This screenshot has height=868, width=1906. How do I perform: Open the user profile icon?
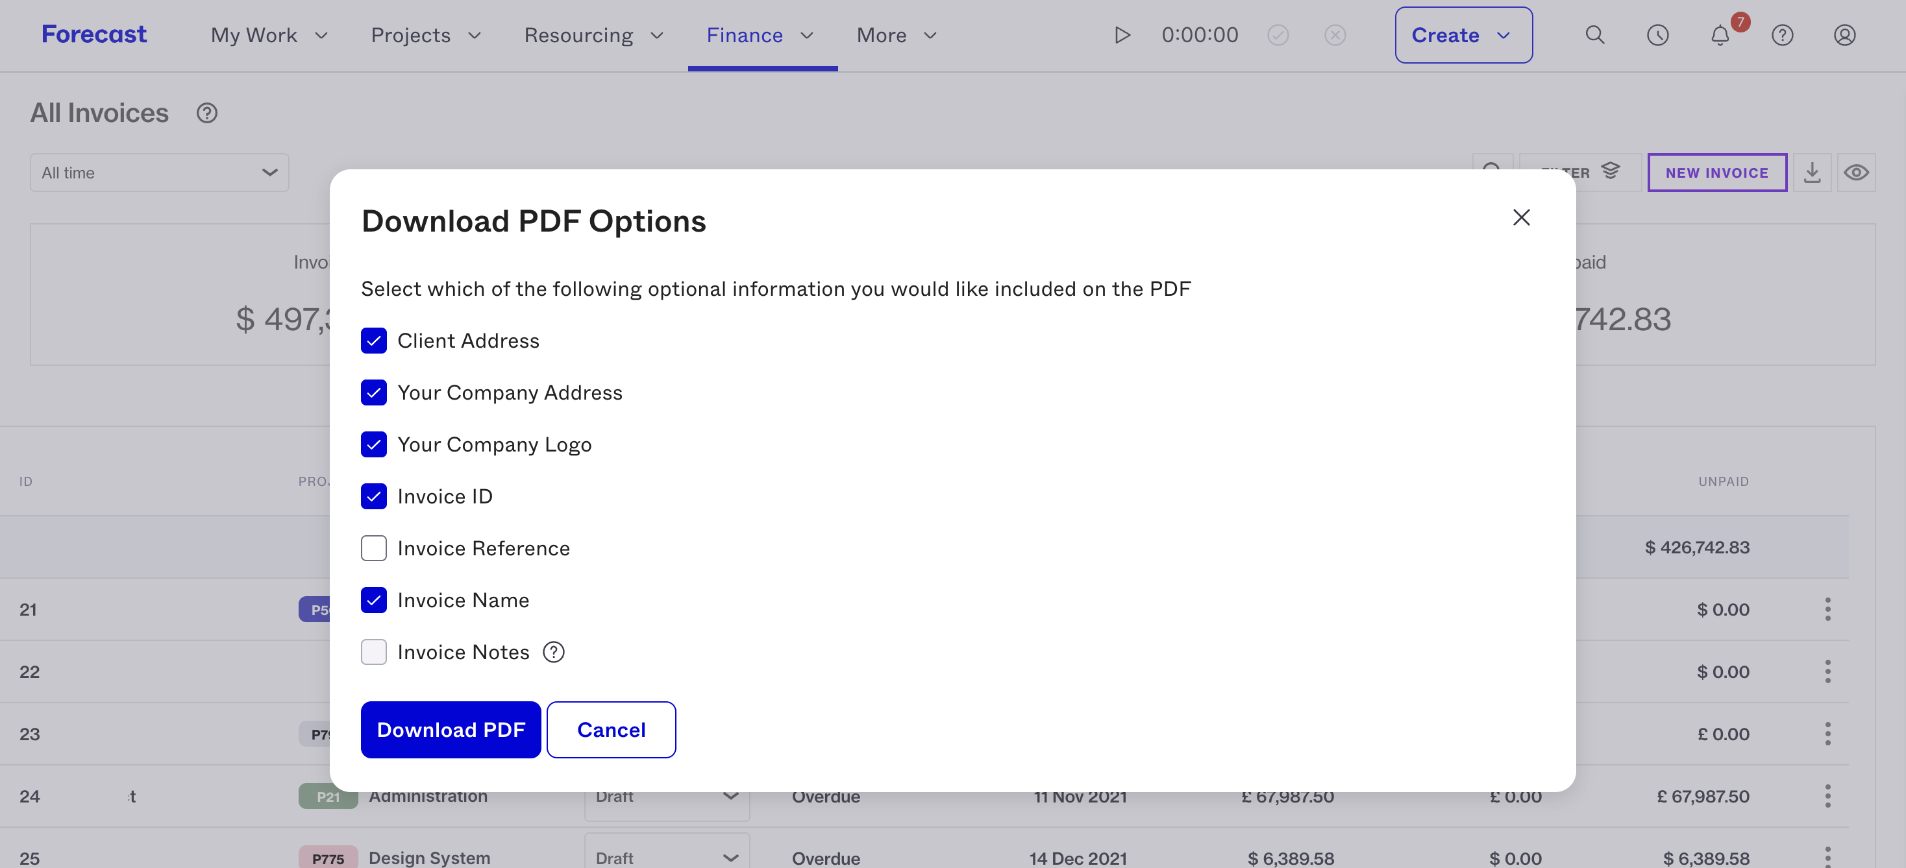tap(1844, 35)
